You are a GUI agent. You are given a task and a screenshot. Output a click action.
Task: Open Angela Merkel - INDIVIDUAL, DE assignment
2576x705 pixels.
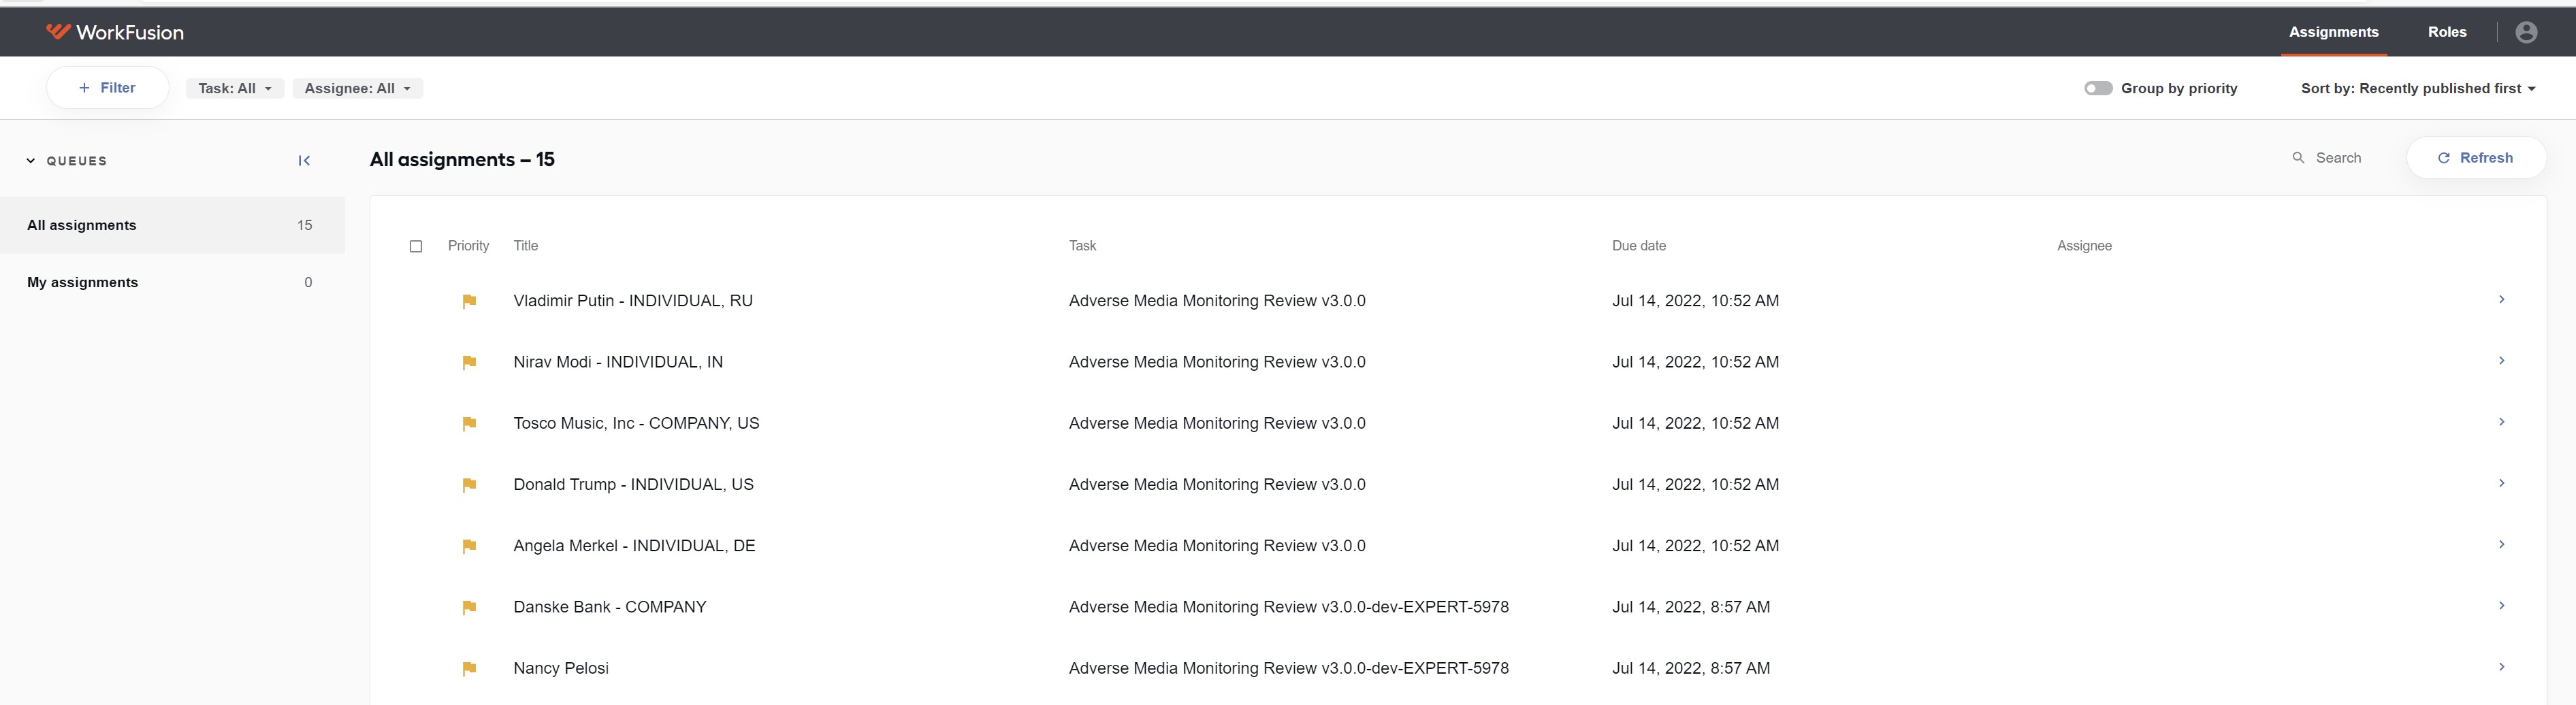634,546
